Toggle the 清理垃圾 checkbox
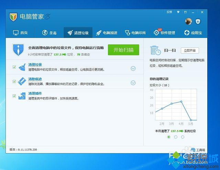220x170 pixels. [x=14, y=67]
